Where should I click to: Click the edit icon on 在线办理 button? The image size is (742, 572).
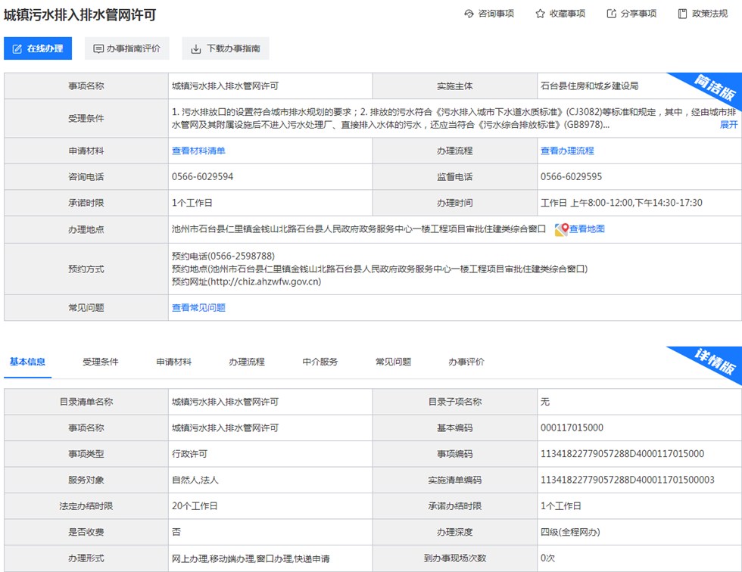[17, 48]
